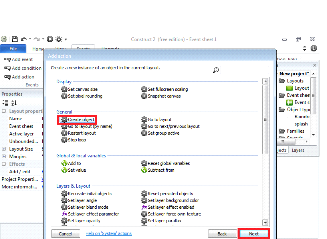The image size is (327, 239).
Task: Click the action search input field
Action: 244,70
